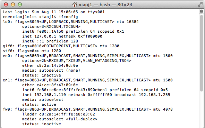
Task: Click the fw0 lladdr value
Action: [67, 114]
